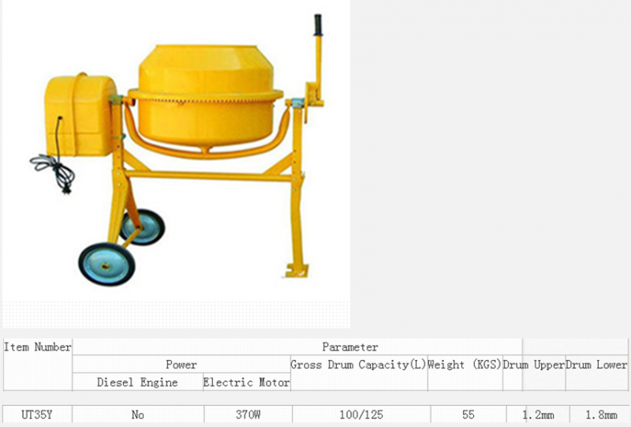Click the yellow motor housing box
The height and width of the screenshot is (427, 631).
[x=79, y=113]
